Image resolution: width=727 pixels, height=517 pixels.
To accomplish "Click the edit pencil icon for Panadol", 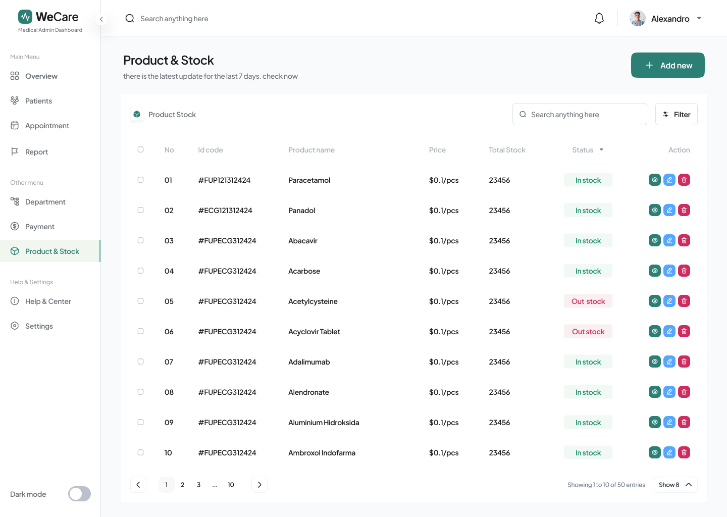I will tap(669, 210).
